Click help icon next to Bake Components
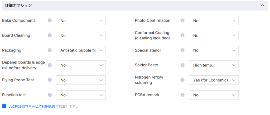 coord(50,20)
